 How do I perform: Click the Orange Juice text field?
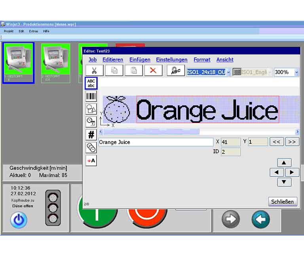[x=156, y=142]
